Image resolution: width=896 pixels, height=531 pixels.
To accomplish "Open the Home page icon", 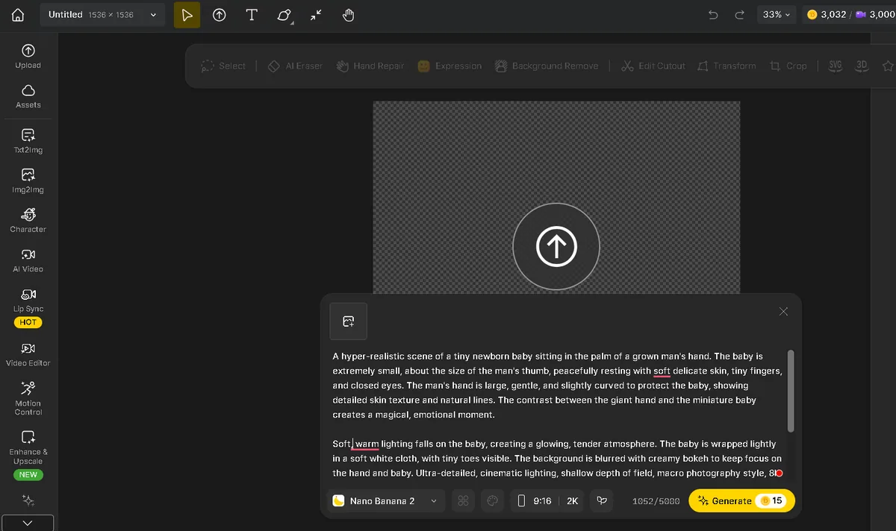I will [x=18, y=15].
